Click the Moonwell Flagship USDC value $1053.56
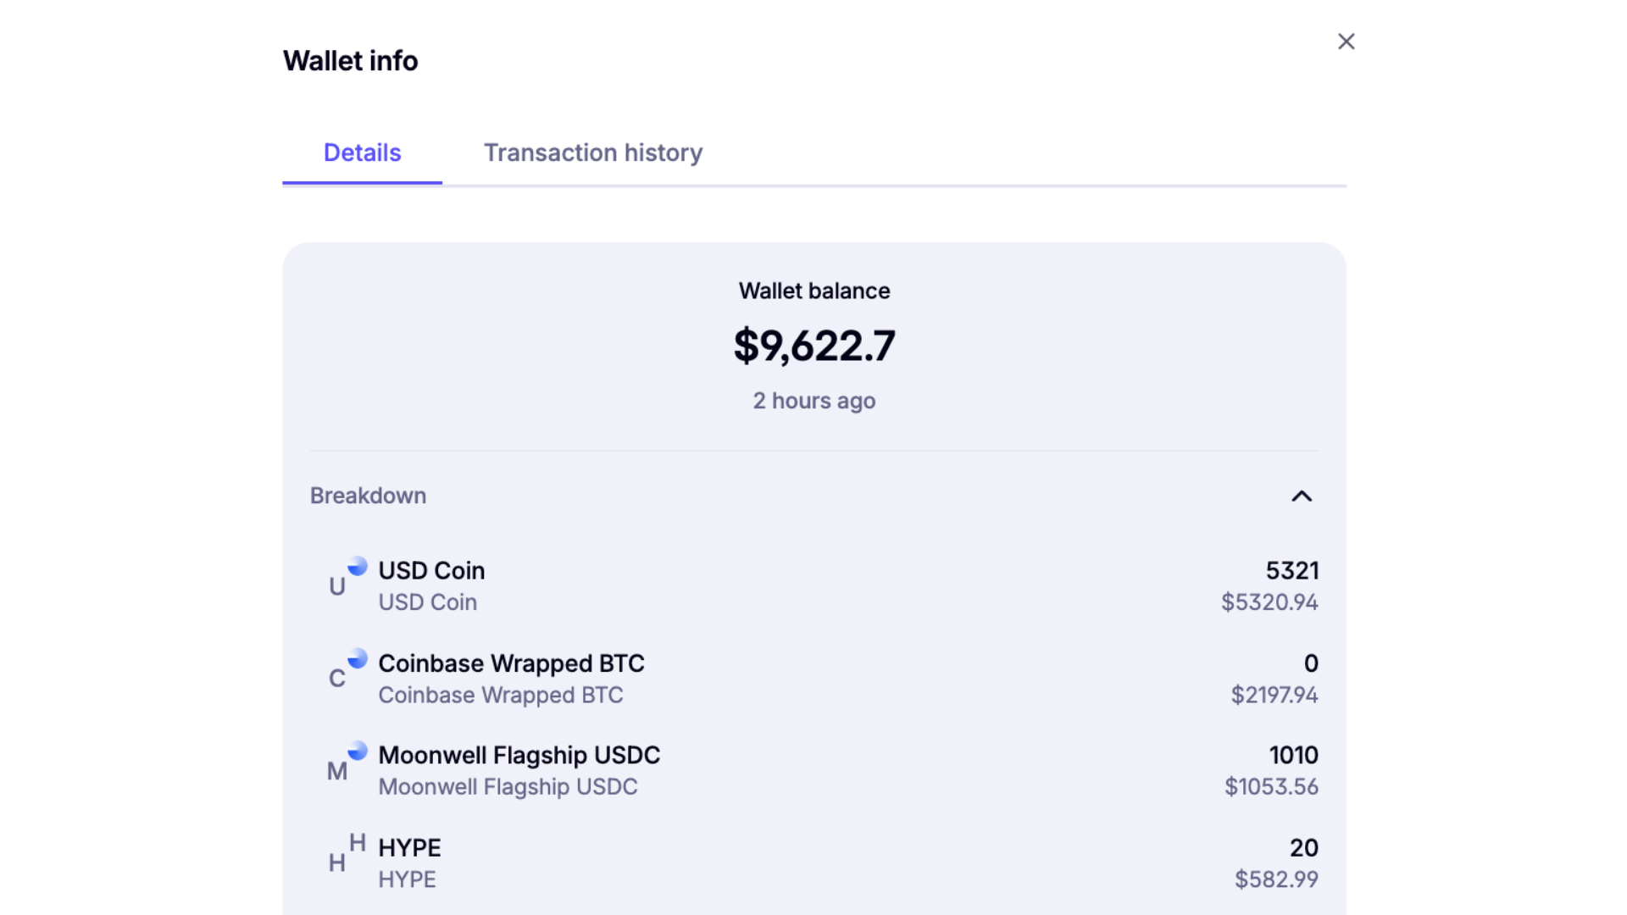Image resolution: width=1627 pixels, height=915 pixels. [1270, 786]
